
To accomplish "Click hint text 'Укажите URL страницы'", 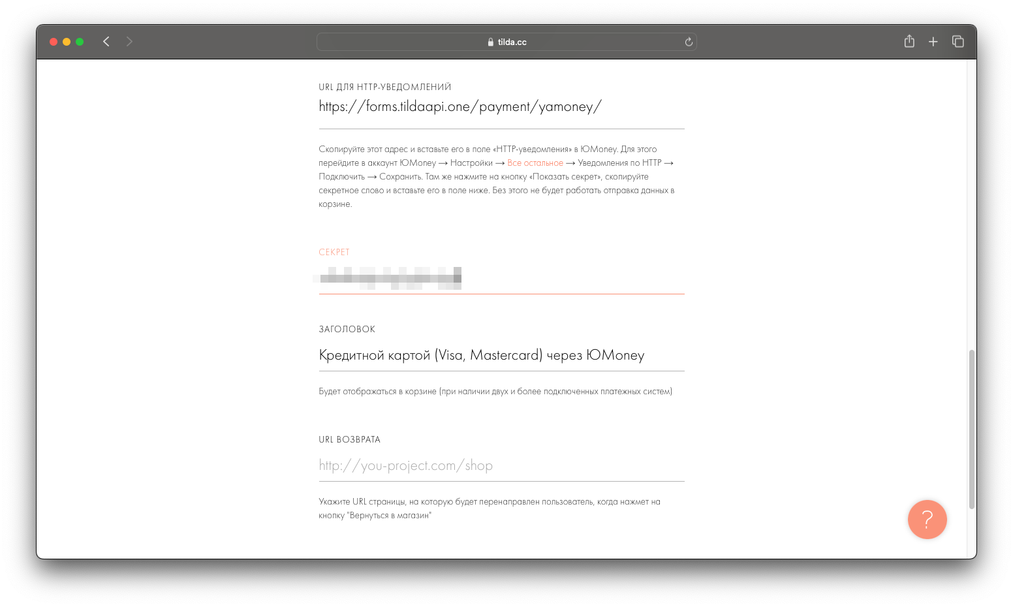I will point(490,508).
